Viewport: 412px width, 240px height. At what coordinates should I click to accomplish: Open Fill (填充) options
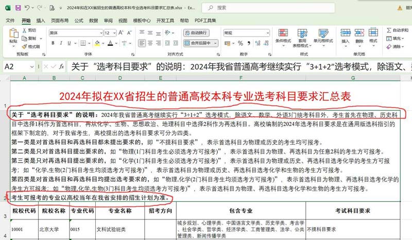pyautogui.click(x=395, y=39)
